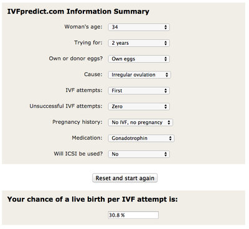Click the stepper arrows on Woman's age select

click(x=166, y=27)
